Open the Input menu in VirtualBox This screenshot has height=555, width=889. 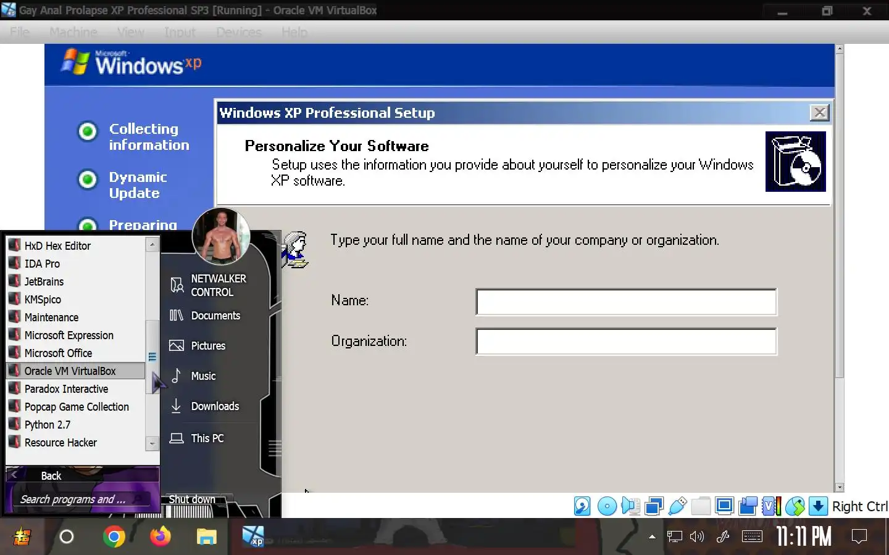pyautogui.click(x=180, y=32)
